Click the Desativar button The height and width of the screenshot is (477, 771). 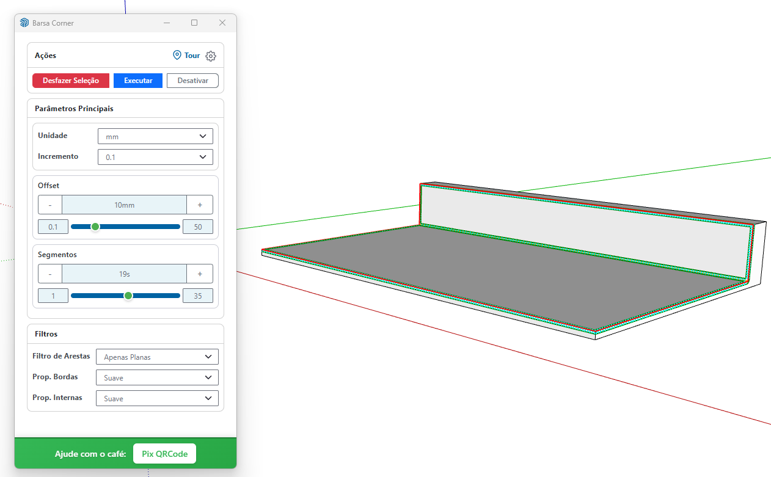pos(192,81)
